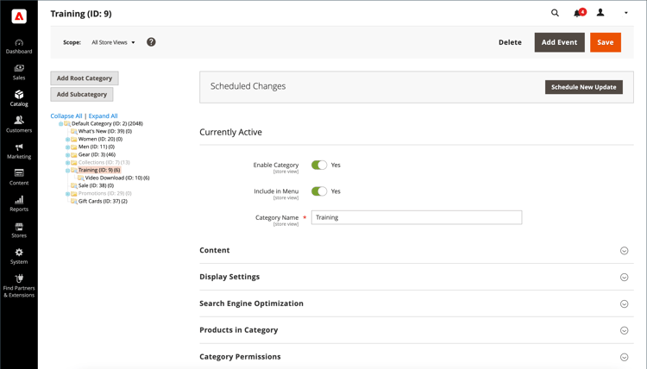Open the Stores icon in sidebar
The image size is (647, 369).
19,228
